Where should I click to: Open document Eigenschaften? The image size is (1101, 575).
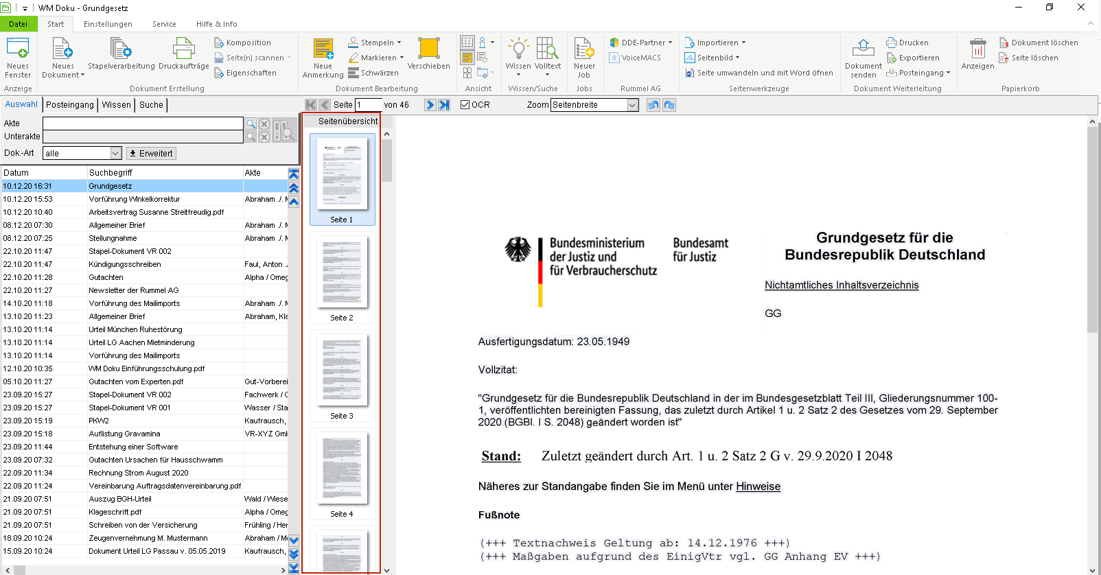click(x=245, y=73)
